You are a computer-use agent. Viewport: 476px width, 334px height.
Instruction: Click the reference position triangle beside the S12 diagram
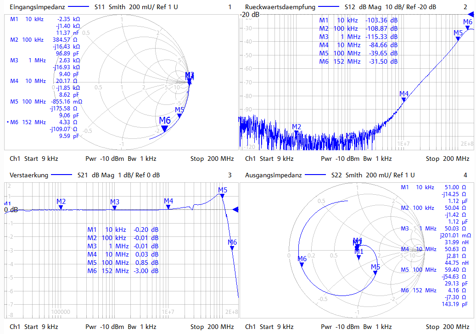click(471, 14)
